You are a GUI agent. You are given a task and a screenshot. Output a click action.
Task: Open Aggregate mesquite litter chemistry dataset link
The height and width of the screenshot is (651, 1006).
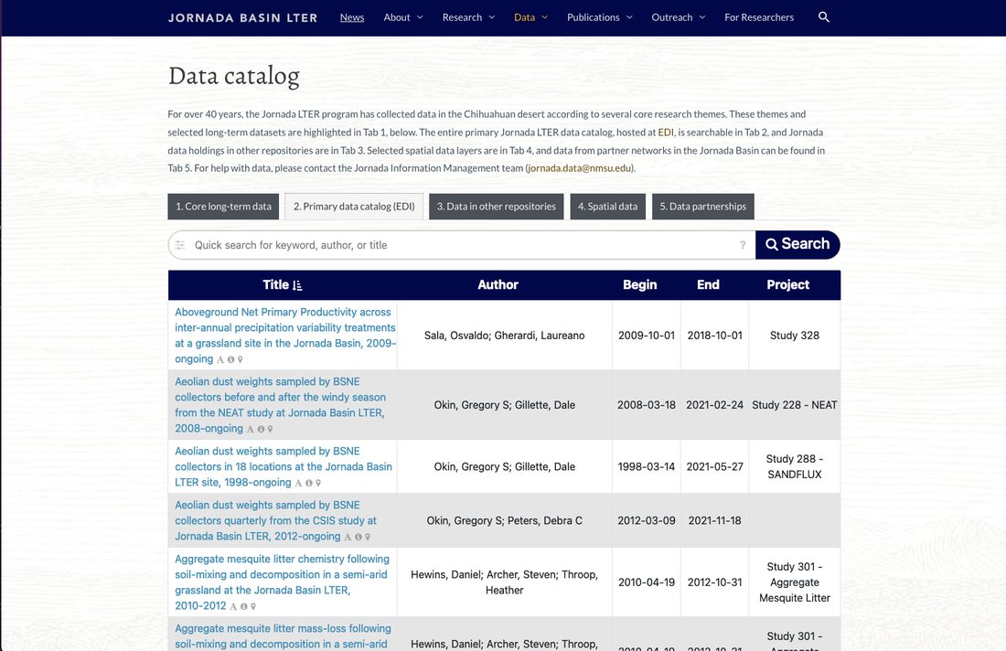[282, 582]
